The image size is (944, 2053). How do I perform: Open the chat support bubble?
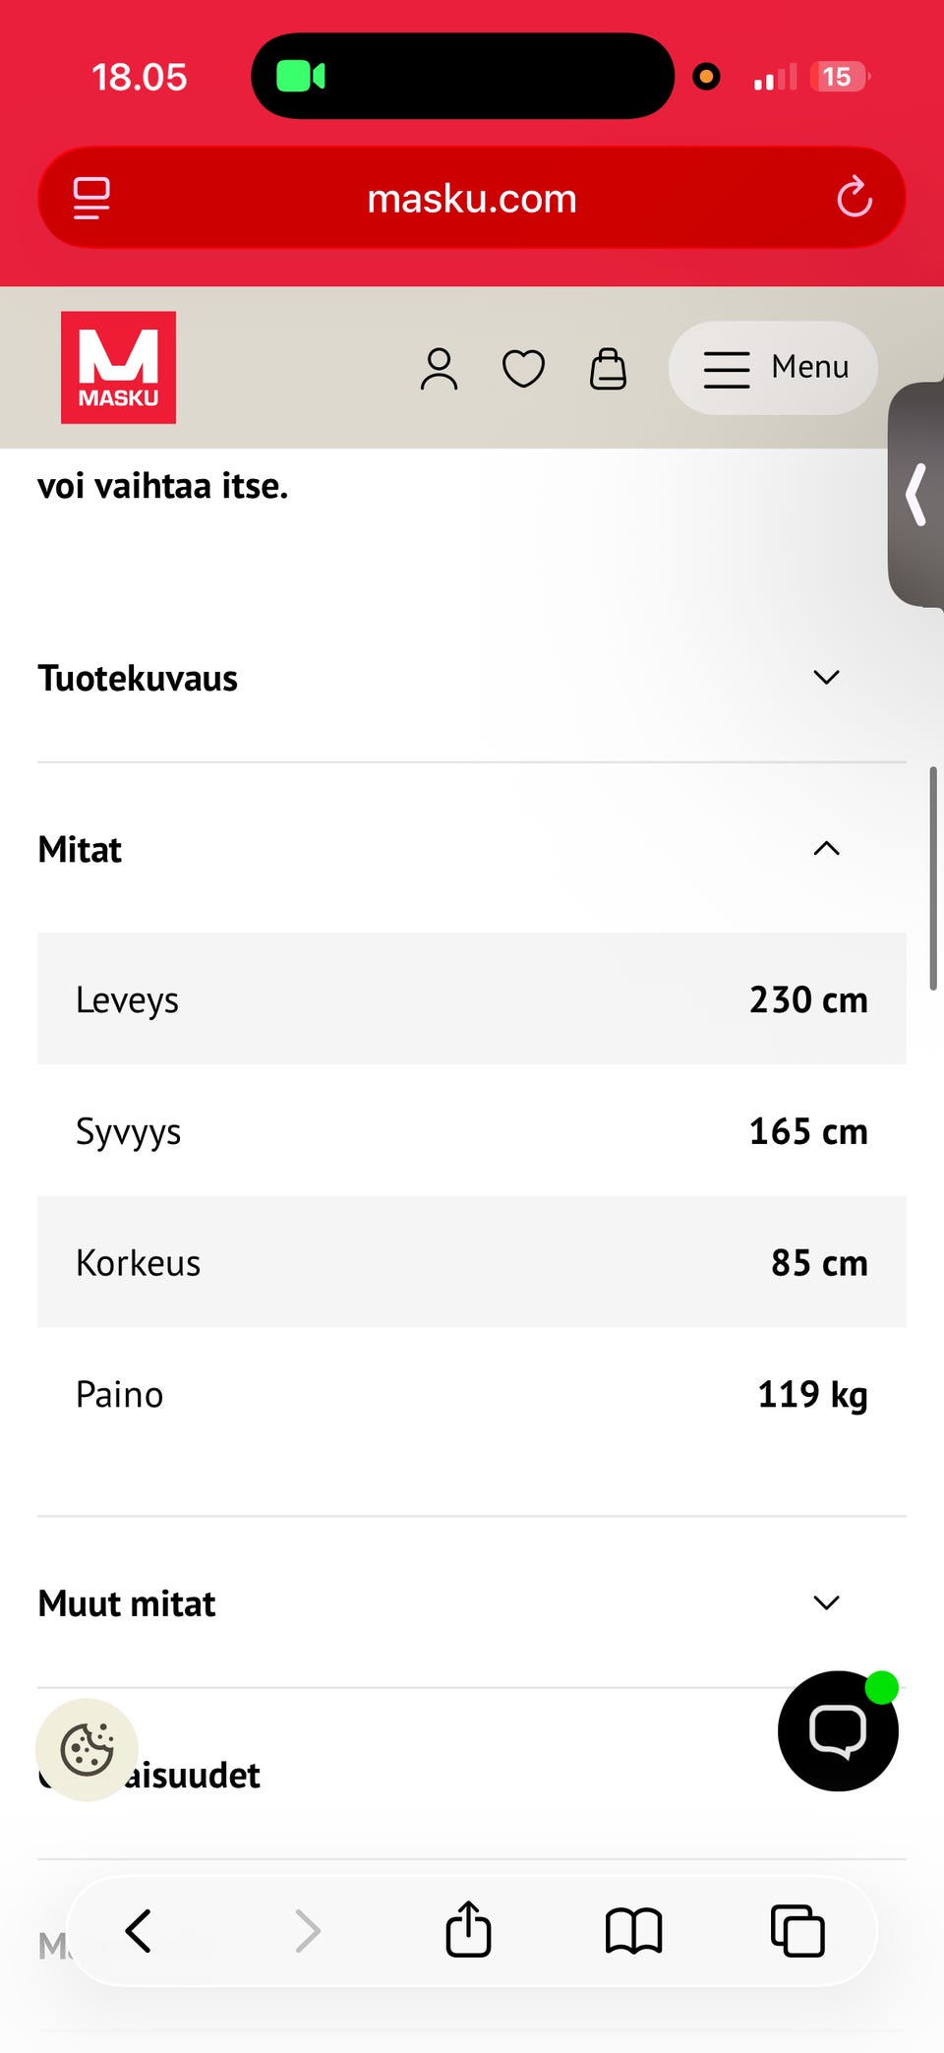point(837,1730)
